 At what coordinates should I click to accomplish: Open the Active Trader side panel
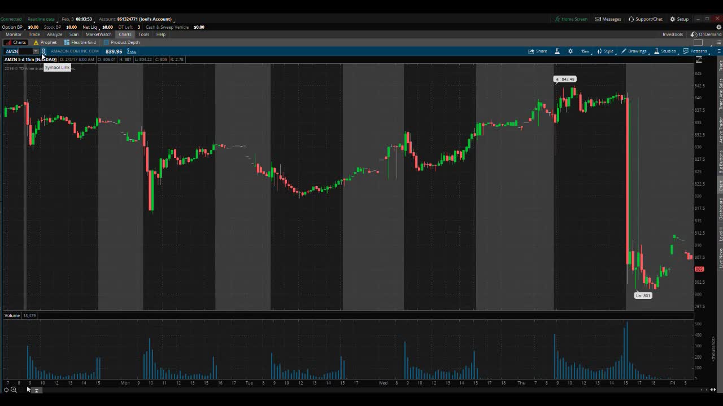[x=720, y=130]
